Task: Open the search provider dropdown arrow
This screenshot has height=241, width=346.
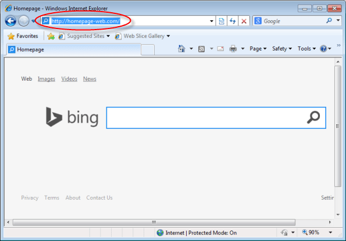Action: click(x=338, y=20)
